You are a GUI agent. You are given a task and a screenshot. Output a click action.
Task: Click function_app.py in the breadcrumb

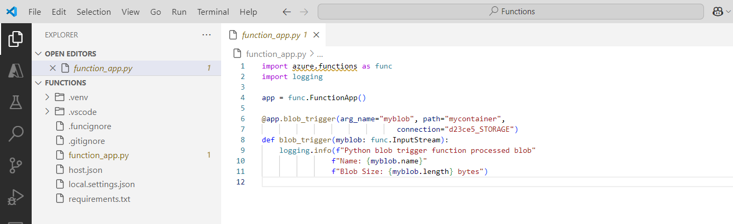(x=276, y=54)
